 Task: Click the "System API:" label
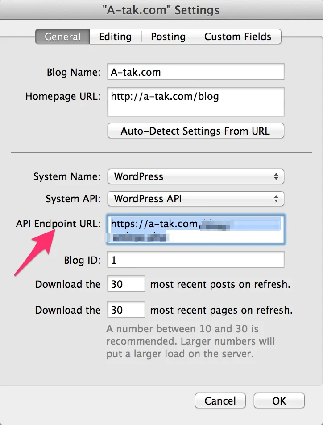coord(73,199)
